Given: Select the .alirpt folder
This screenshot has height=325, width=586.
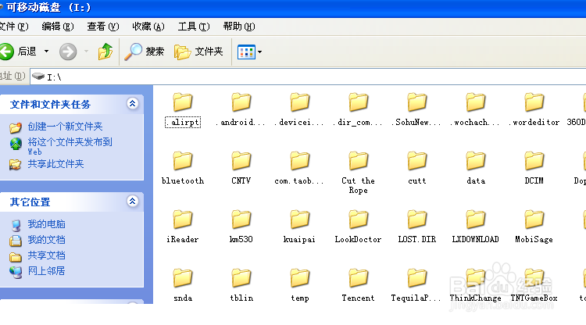Looking at the screenshot, I should pos(183,110).
